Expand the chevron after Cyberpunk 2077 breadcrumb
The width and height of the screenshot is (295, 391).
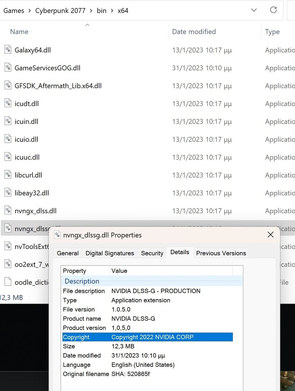pos(91,11)
